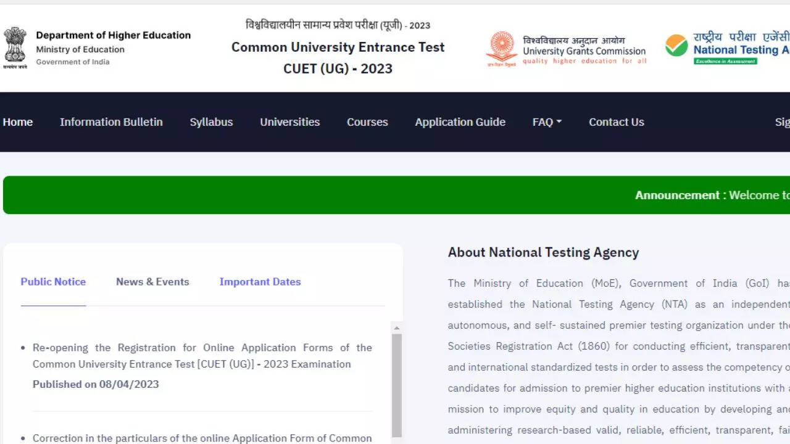Switch to the News & Events tab
Image resolution: width=790 pixels, height=444 pixels.
pyautogui.click(x=152, y=282)
